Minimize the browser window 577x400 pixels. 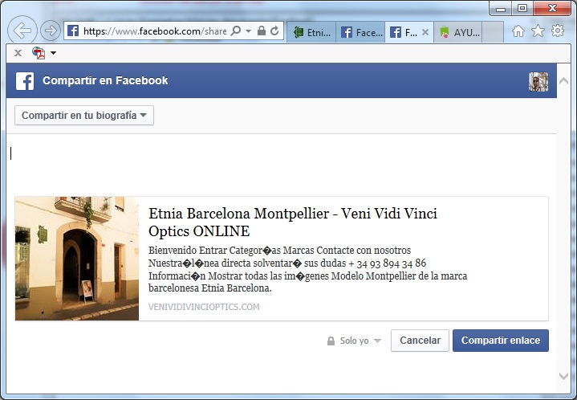click(x=501, y=9)
